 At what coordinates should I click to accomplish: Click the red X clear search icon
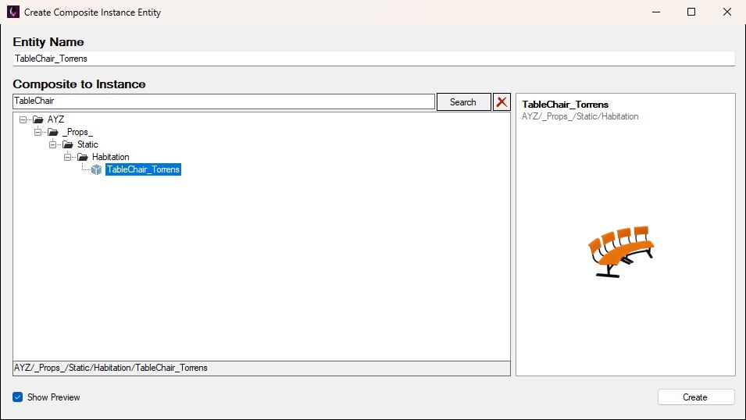pos(501,101)
